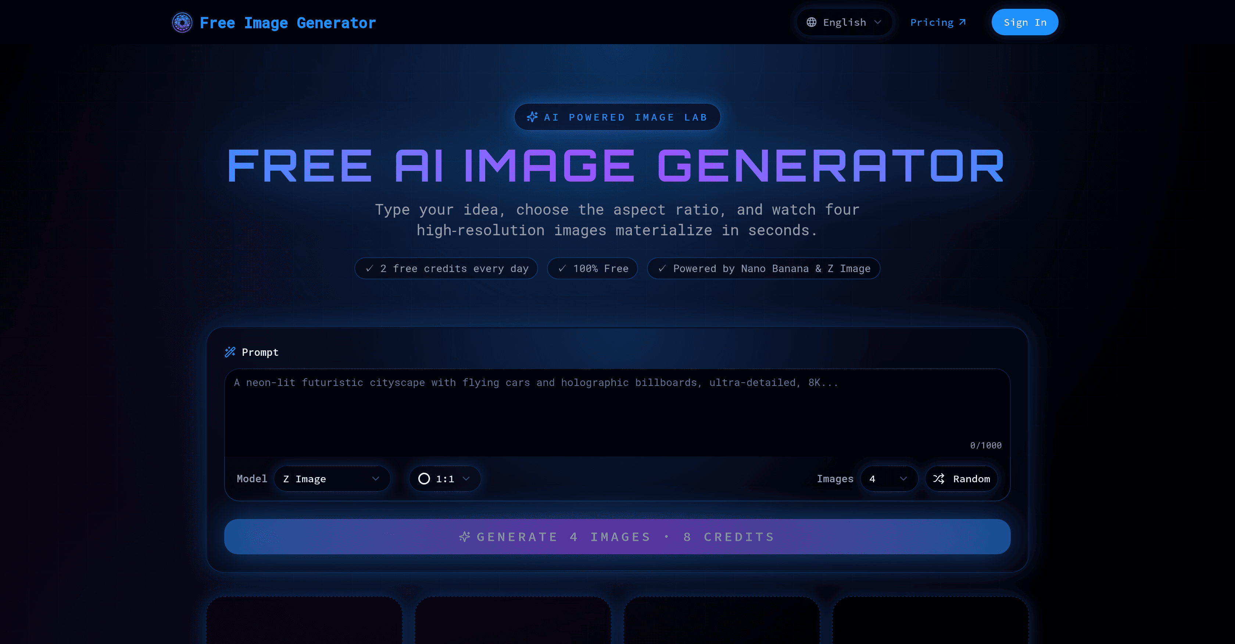Click Generate 4 Images
The width and height of the screenshot is (1235, 644).
click(x=617, y=537)
